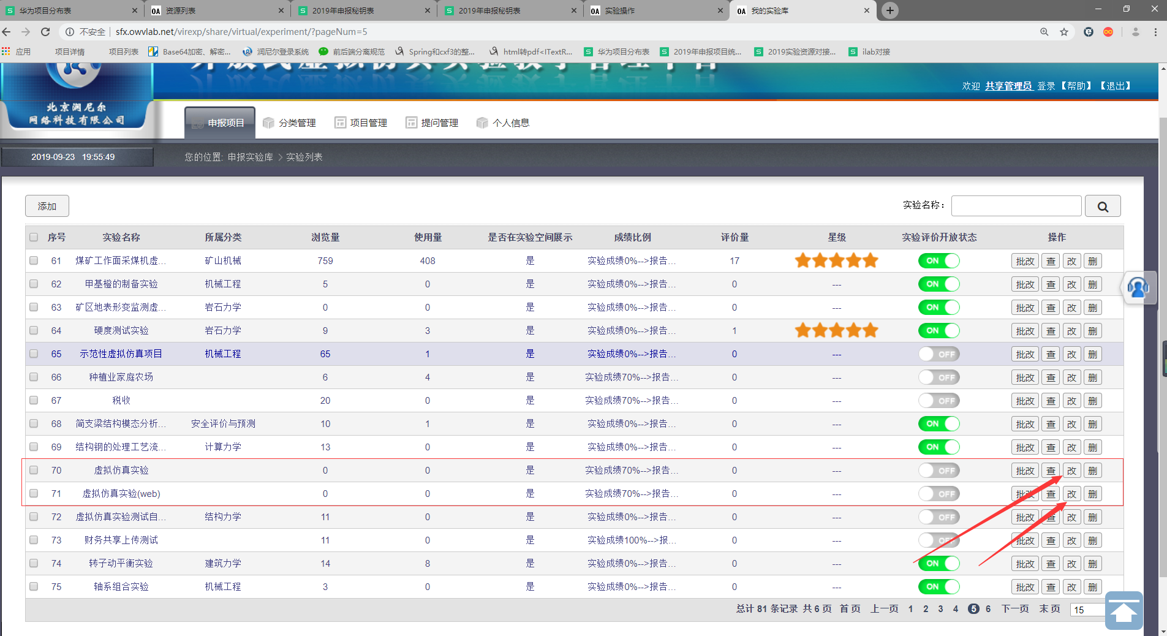Click experiment name 示范性虚拟仿真项目
This screenshot has height=636, width=1167.
coord(121,354)
